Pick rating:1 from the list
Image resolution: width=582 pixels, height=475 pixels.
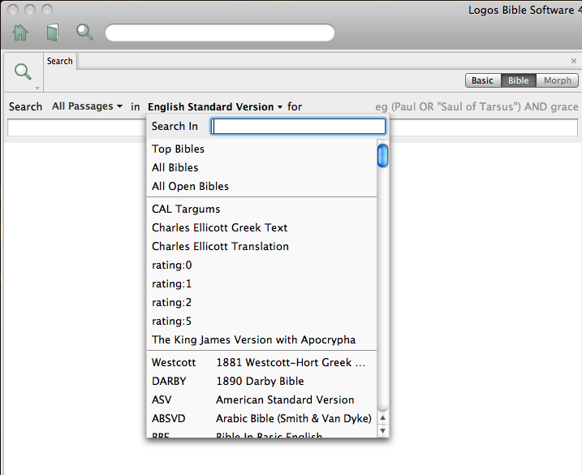pyautogui.click(x=261, y=283)
